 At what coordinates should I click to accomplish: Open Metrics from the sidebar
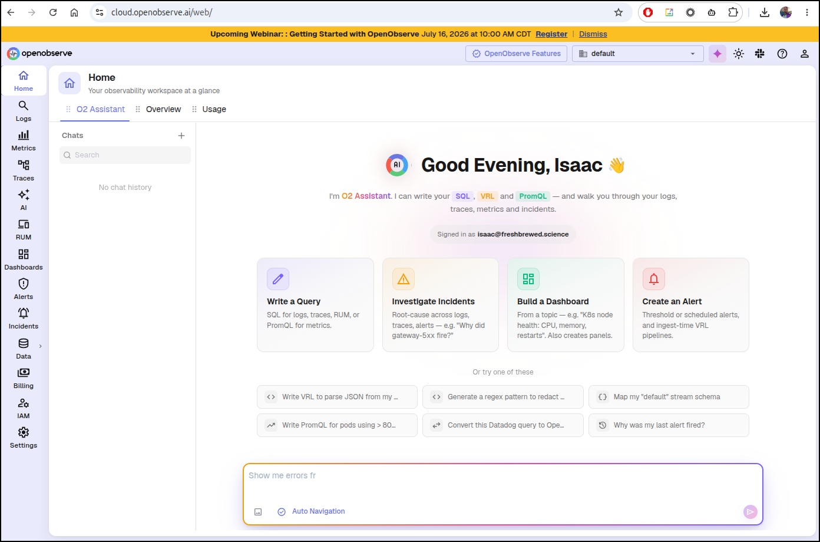click(24, 140)
